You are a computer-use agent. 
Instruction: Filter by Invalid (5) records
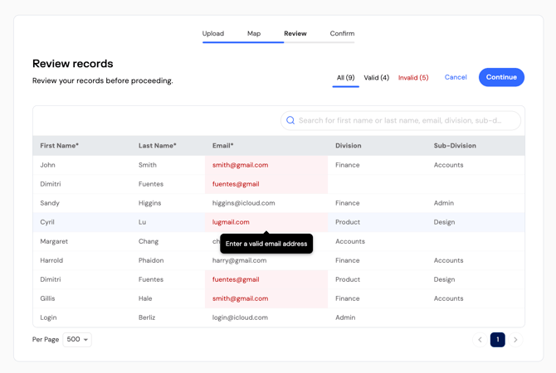click(x=413, y=77)
